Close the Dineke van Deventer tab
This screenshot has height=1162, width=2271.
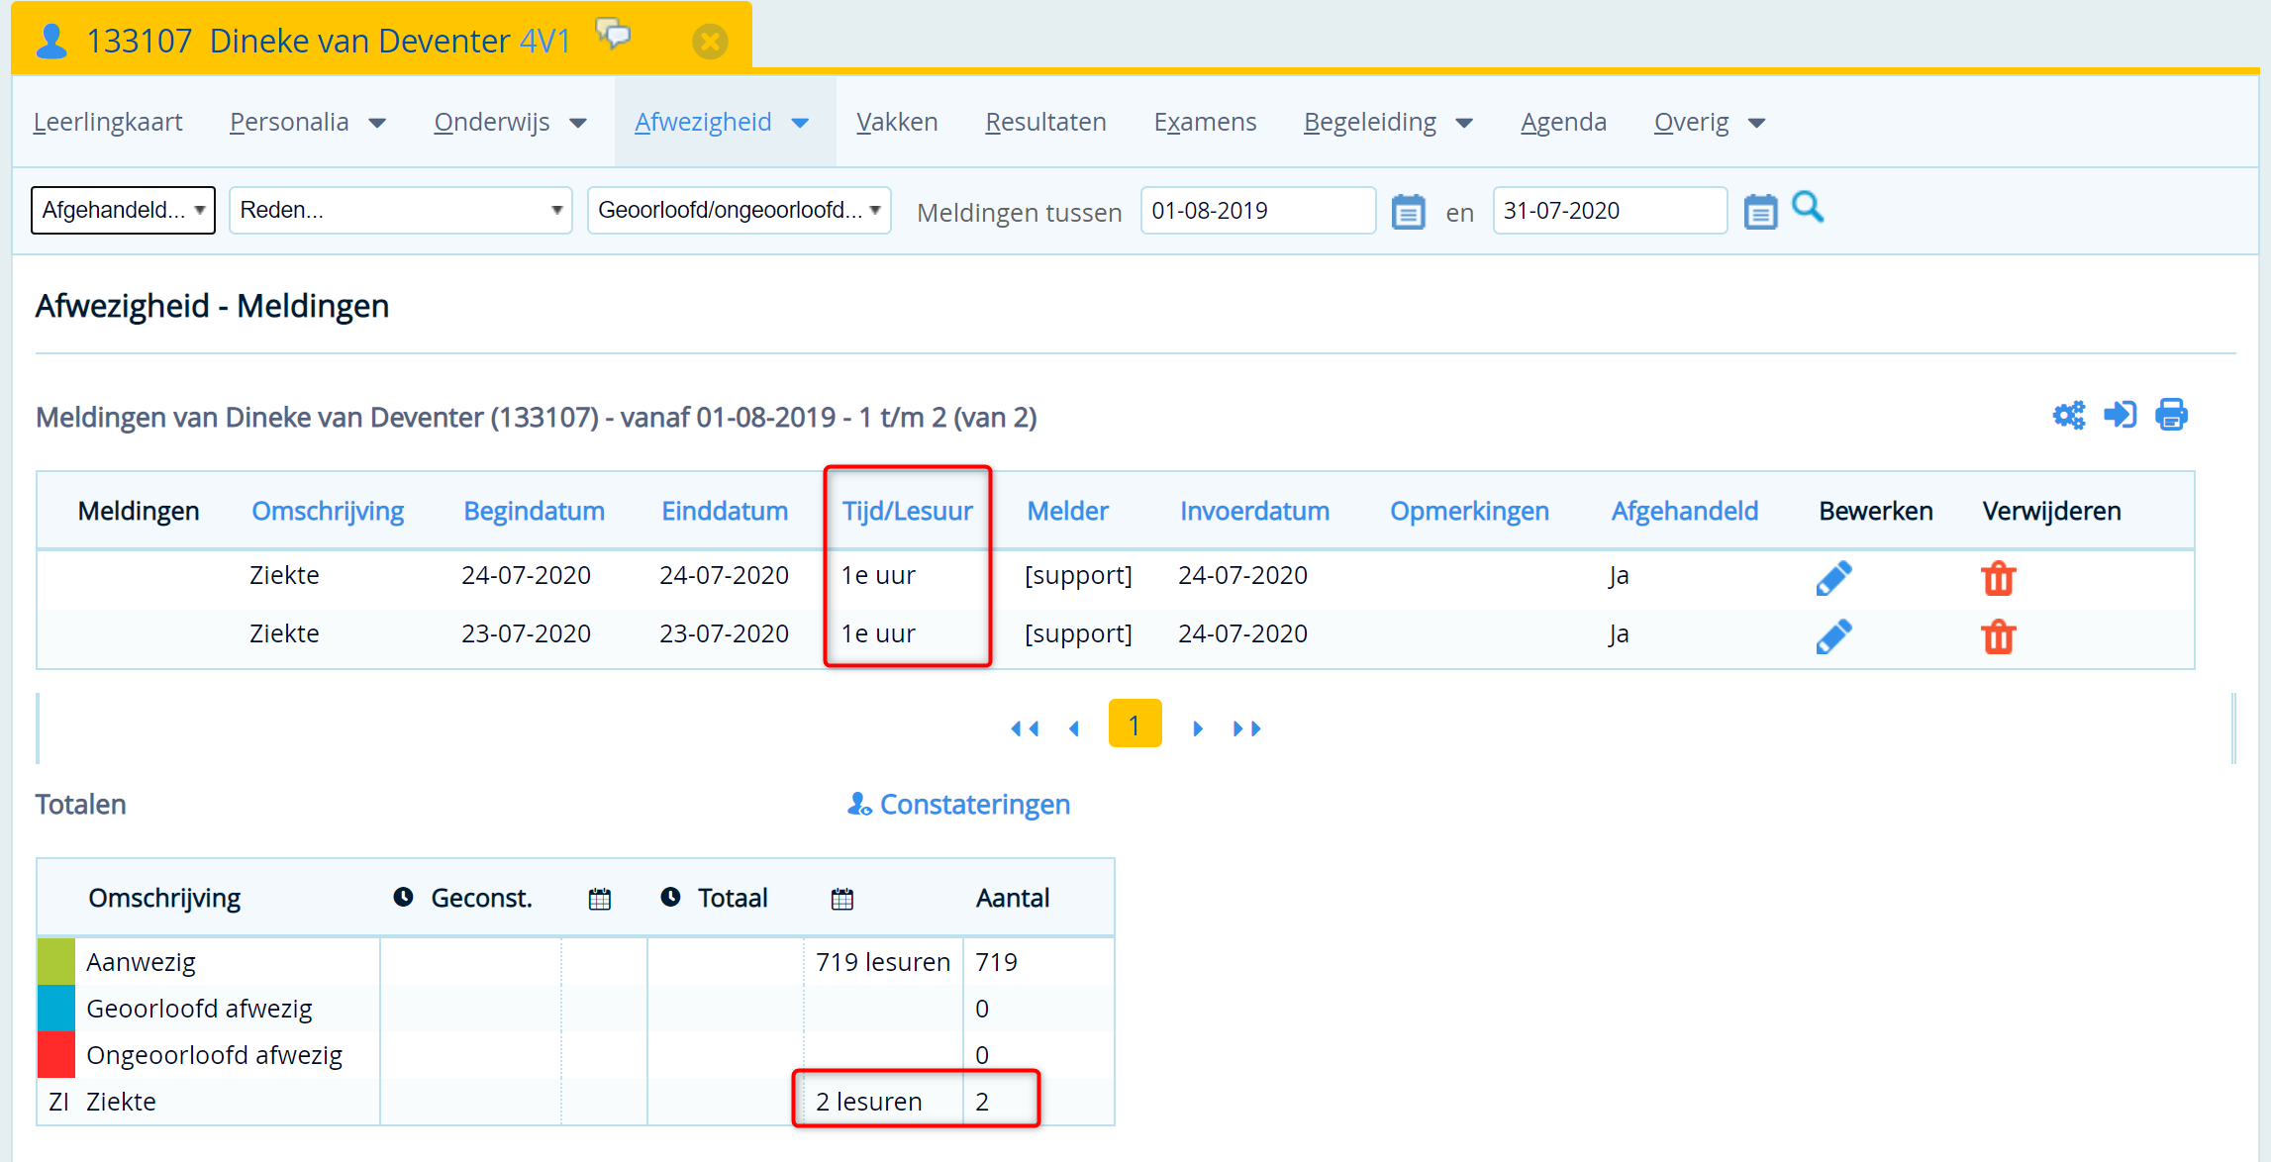pos(710,42)
